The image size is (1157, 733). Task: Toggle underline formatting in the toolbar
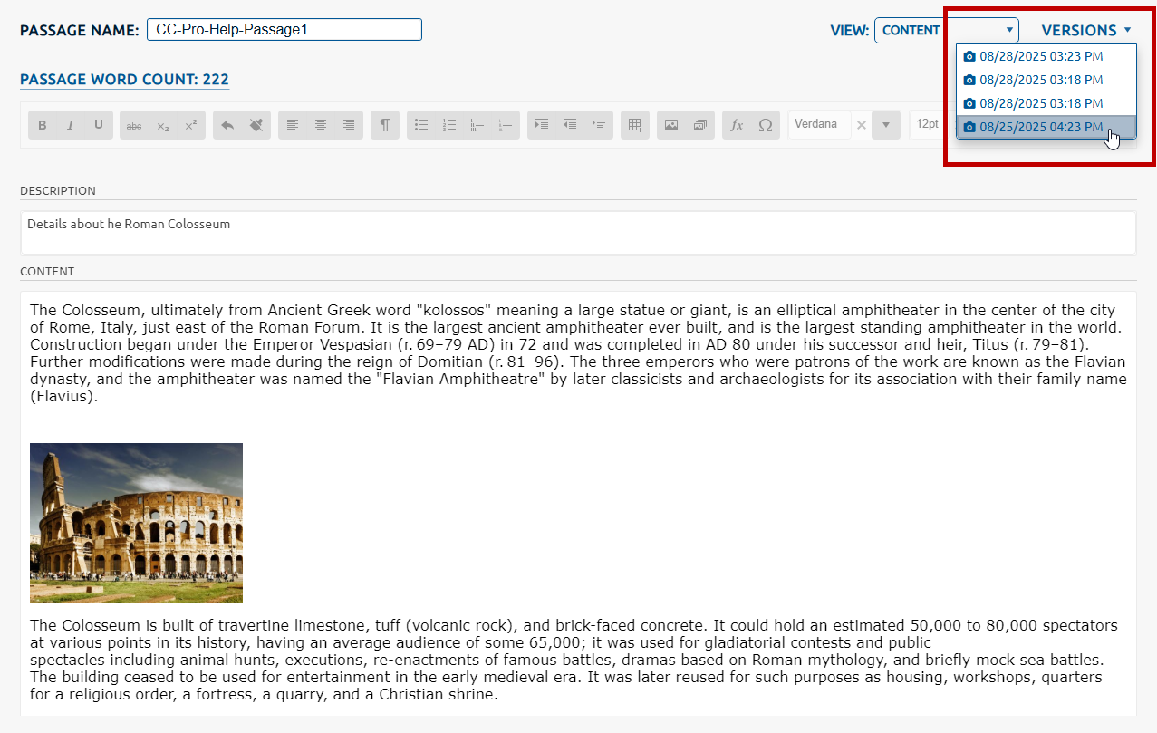pyautogui.click(x=99, y=125)
